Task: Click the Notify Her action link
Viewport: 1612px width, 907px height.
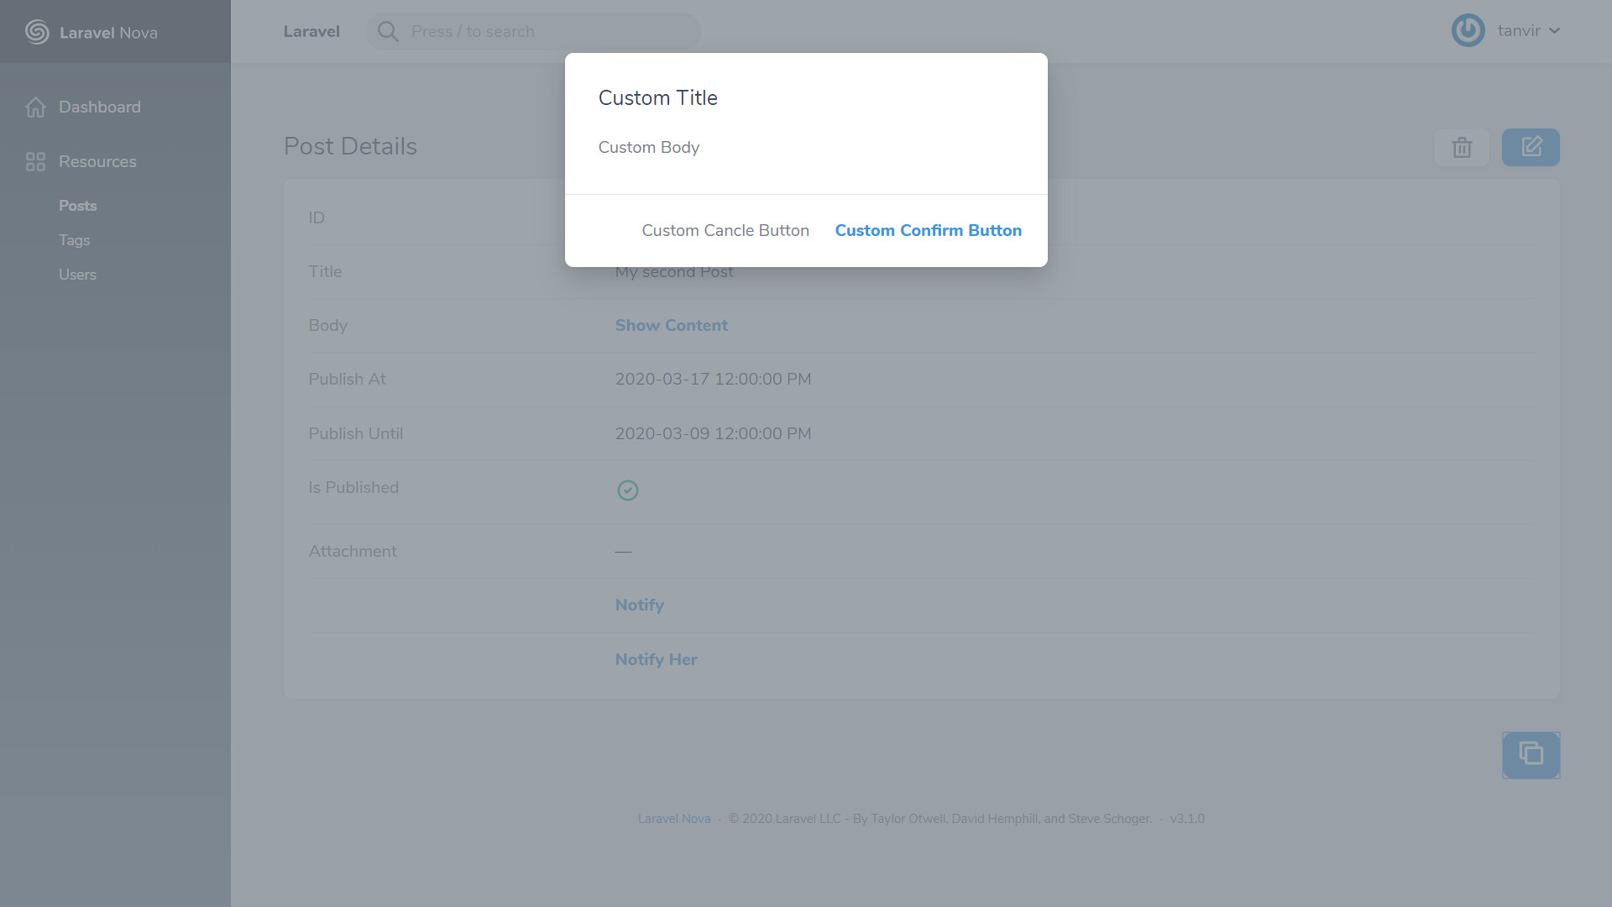Action: coord(656,660)
